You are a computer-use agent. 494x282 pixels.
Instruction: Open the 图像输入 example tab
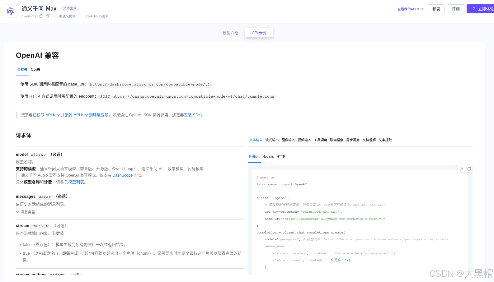288,140
